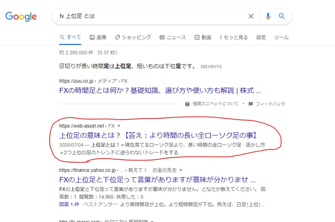Switch to the 画像 tab
The image size is (335, 222).
tap(98, 37)
